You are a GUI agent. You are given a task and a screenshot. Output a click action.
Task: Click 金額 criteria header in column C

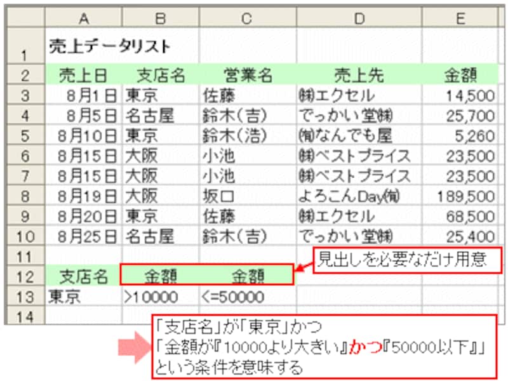(248, 276)
